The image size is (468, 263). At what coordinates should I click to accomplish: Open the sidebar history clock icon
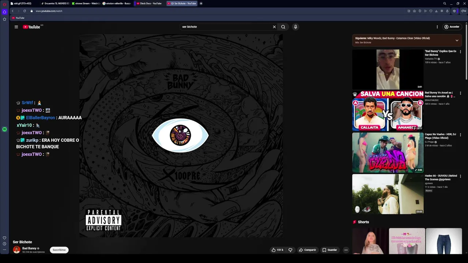(4, 244)
